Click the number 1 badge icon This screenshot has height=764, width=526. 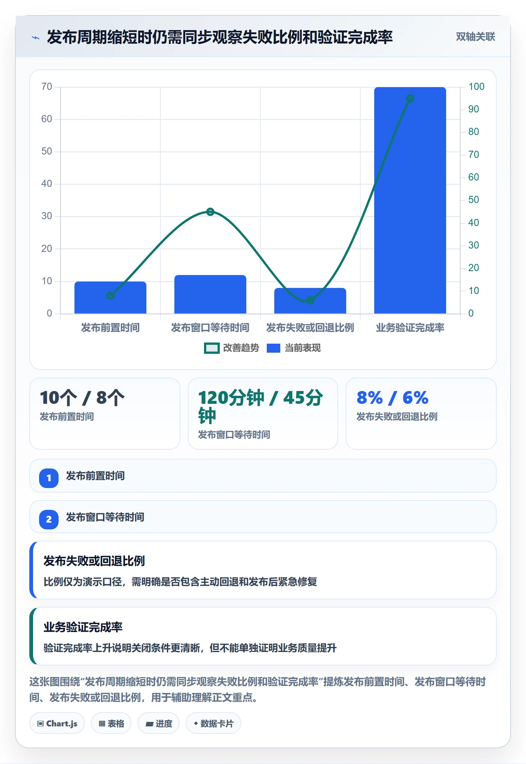pos(49,478)
